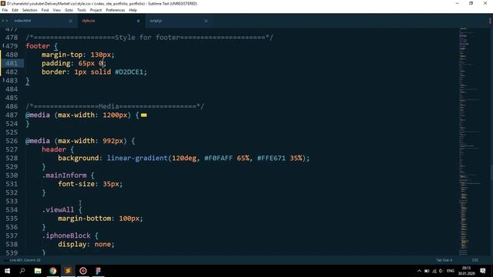Open the Help menu
The height and width of the screenshot is (277, 493).
[133, 10]
